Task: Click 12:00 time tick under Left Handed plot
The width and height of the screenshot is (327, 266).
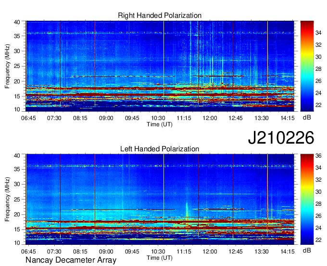Action: pyautogui.click(x=210, y=252)
